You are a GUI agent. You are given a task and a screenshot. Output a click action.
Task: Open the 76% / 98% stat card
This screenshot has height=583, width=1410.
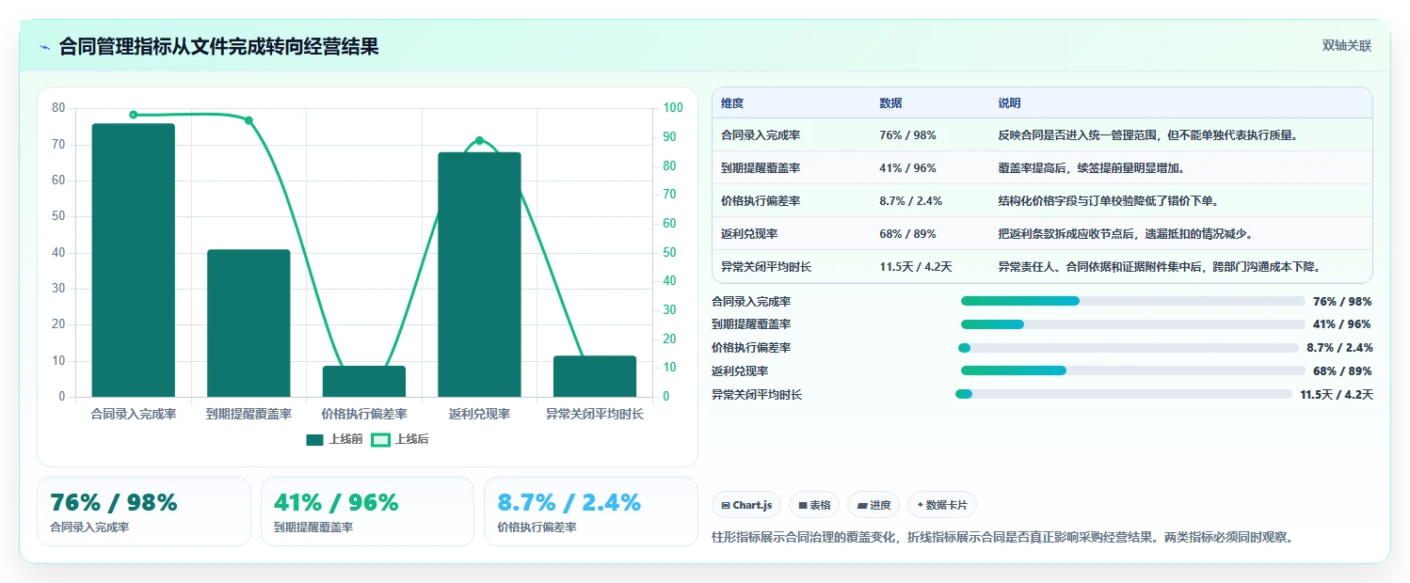[144, 512]
